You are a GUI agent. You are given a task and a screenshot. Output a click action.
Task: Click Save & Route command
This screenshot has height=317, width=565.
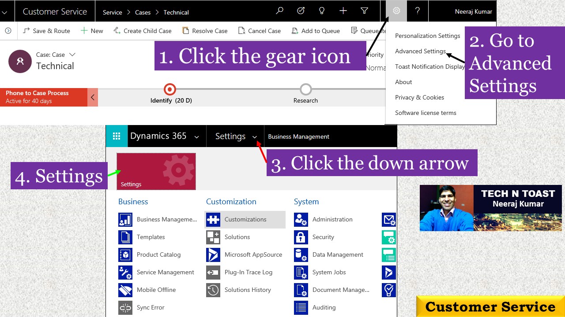click(x=46, y=31)
